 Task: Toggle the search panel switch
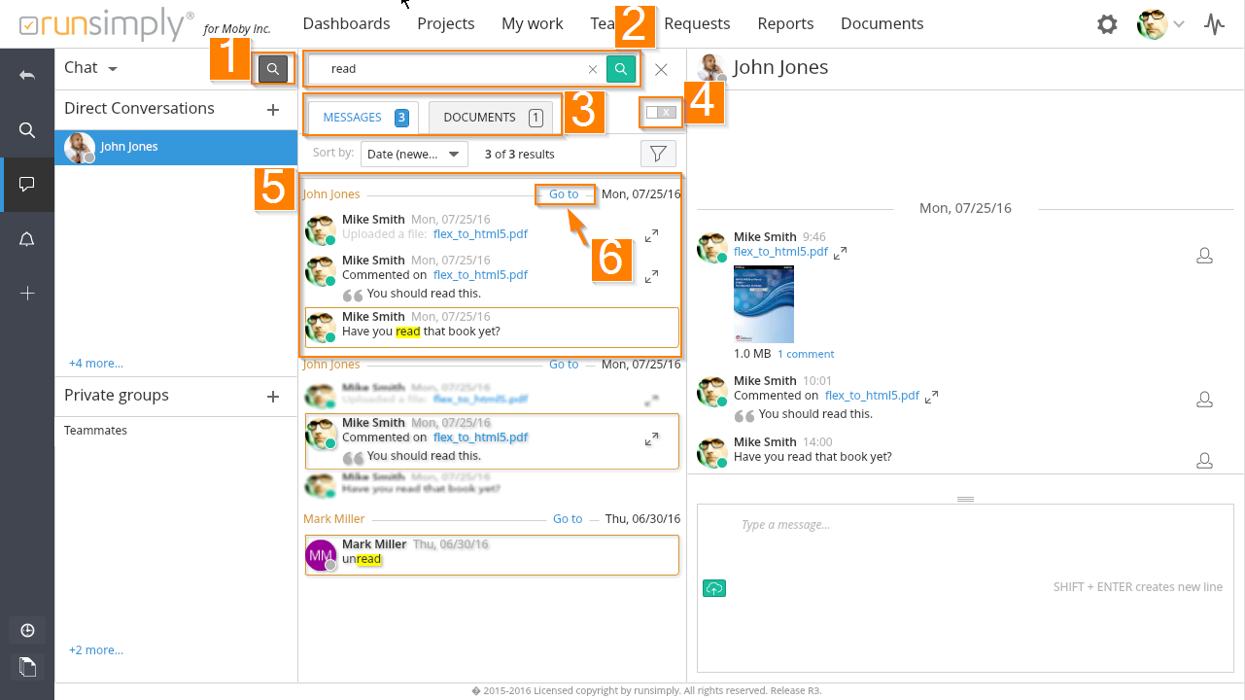[660, 113]
